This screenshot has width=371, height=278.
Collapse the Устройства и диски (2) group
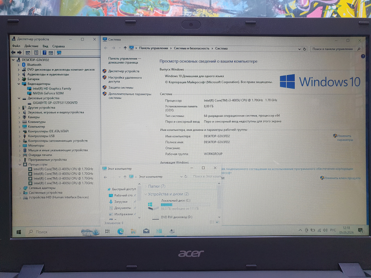145,194
